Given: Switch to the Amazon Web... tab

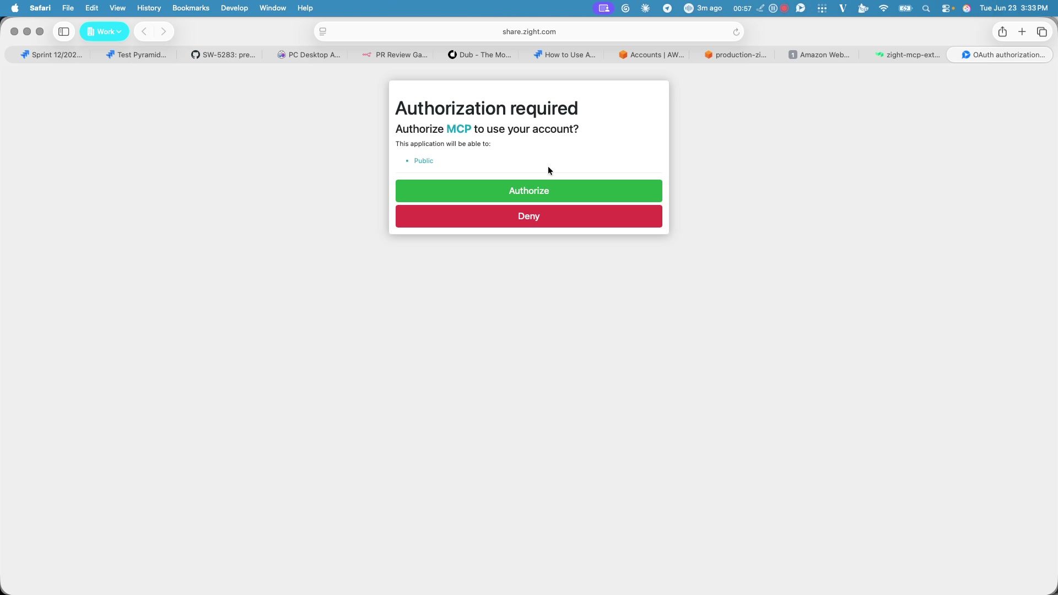Looking at the screenshot, I should (819, 55).
